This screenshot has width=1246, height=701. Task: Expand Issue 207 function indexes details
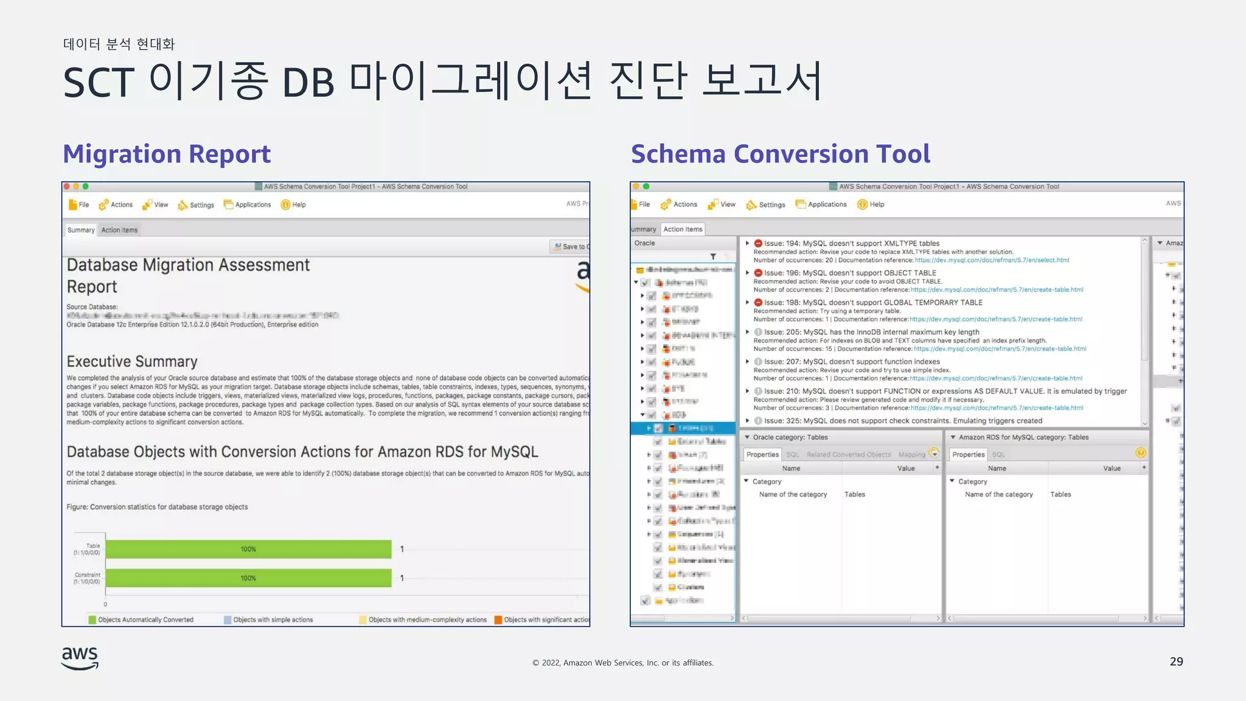point(748,361)
